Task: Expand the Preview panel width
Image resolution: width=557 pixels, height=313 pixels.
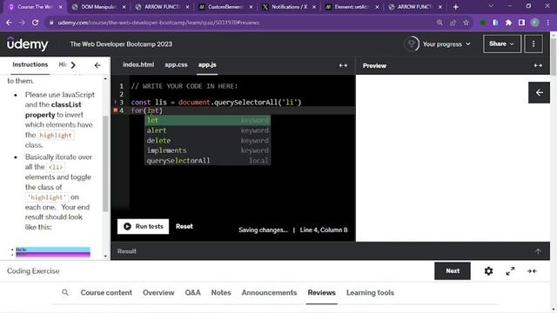Action: pyautogui.click(x=538, y=65)
